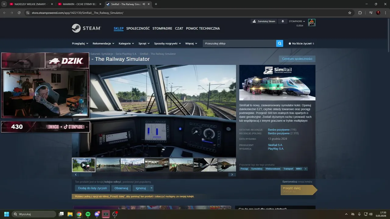The width and height of the screenshot is (390, 219).
Task: Click the Steam logo in header
Action: [x=86, y=28]
